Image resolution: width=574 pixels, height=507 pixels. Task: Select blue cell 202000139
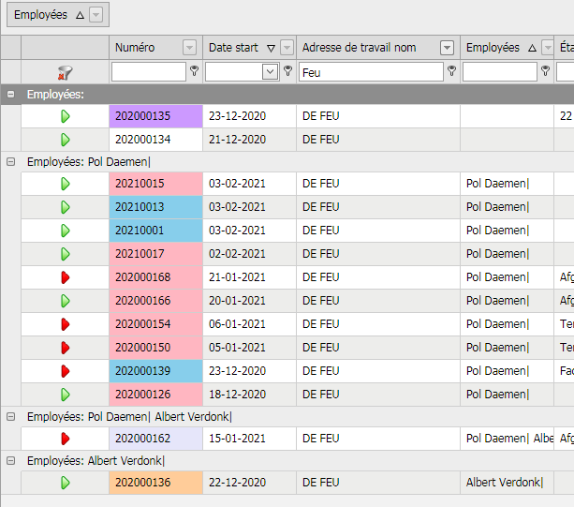pos(156,371)
